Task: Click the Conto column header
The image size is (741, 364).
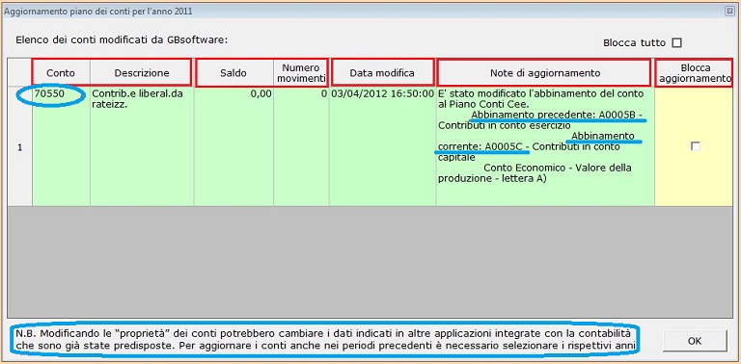Action: tap(61, 73)
